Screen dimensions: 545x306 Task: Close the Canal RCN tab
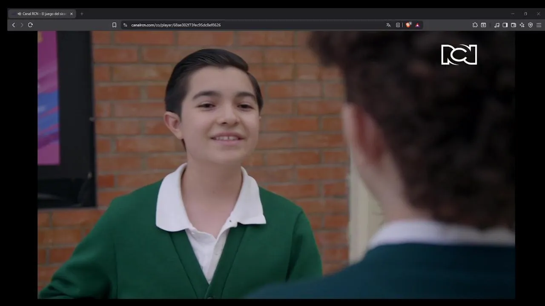click(72, 14)
